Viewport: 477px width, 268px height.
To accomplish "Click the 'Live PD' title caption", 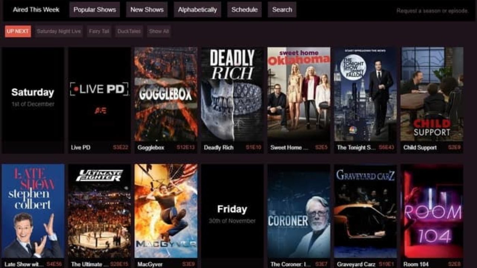I will [x=80, y=147].
